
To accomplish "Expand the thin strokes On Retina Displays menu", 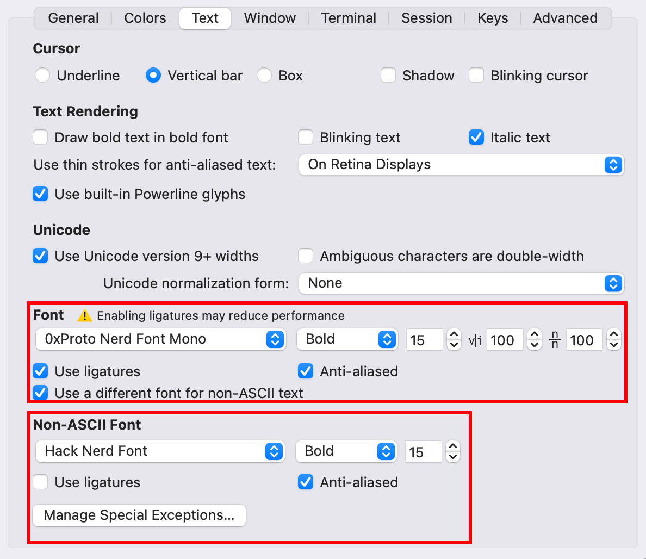I will pos(461,165).
